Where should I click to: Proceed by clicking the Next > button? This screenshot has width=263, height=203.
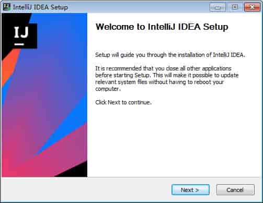[x=190, y=190]
